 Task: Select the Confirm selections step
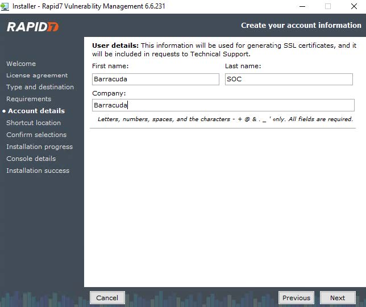(x=36, y=135)
